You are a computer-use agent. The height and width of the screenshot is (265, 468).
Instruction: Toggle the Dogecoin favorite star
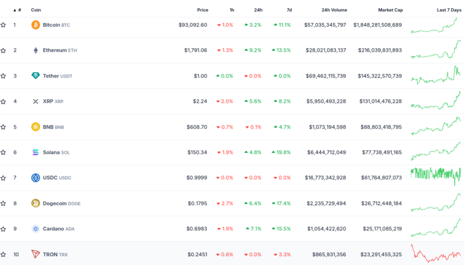pyautogui.click(x=3, y=203)
